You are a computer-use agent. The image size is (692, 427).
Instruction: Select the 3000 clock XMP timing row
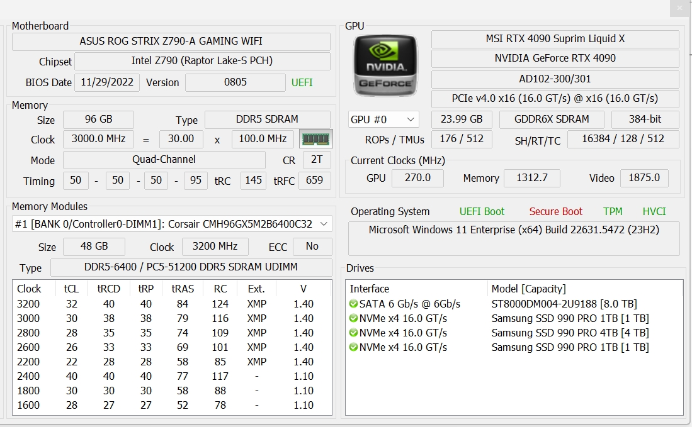click(172, 318)
